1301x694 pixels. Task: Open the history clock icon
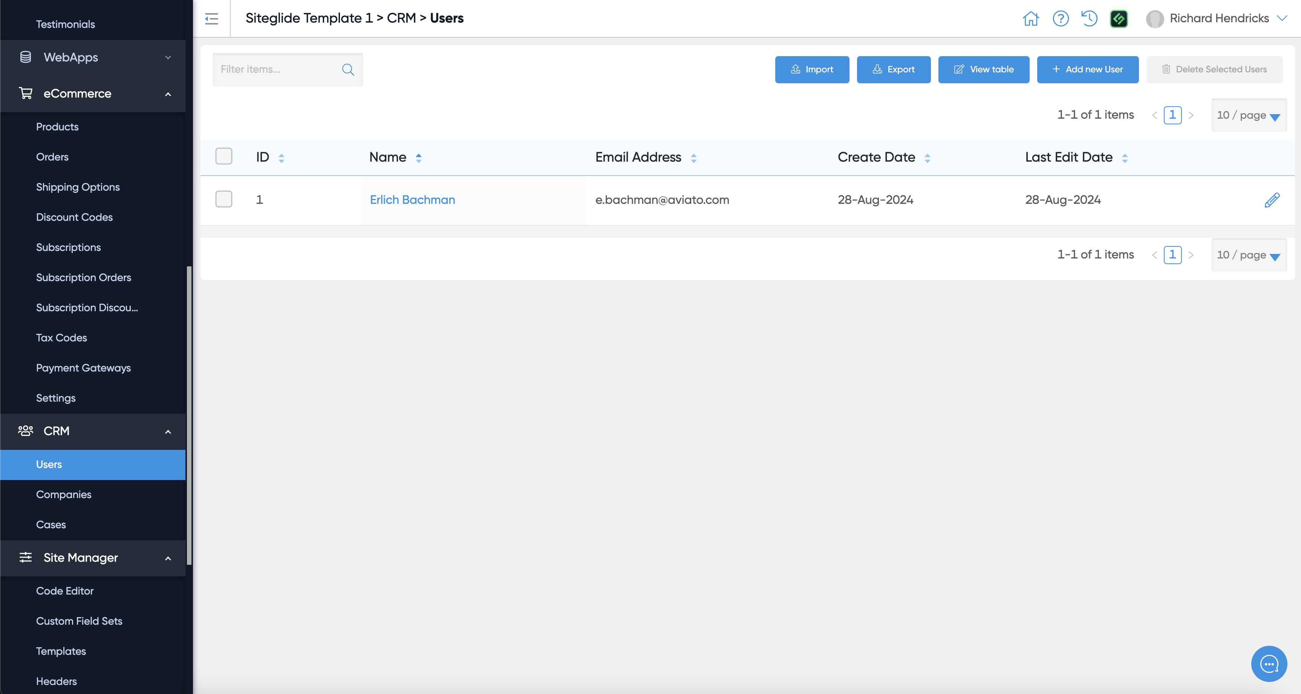click(x=1090, y=19)
